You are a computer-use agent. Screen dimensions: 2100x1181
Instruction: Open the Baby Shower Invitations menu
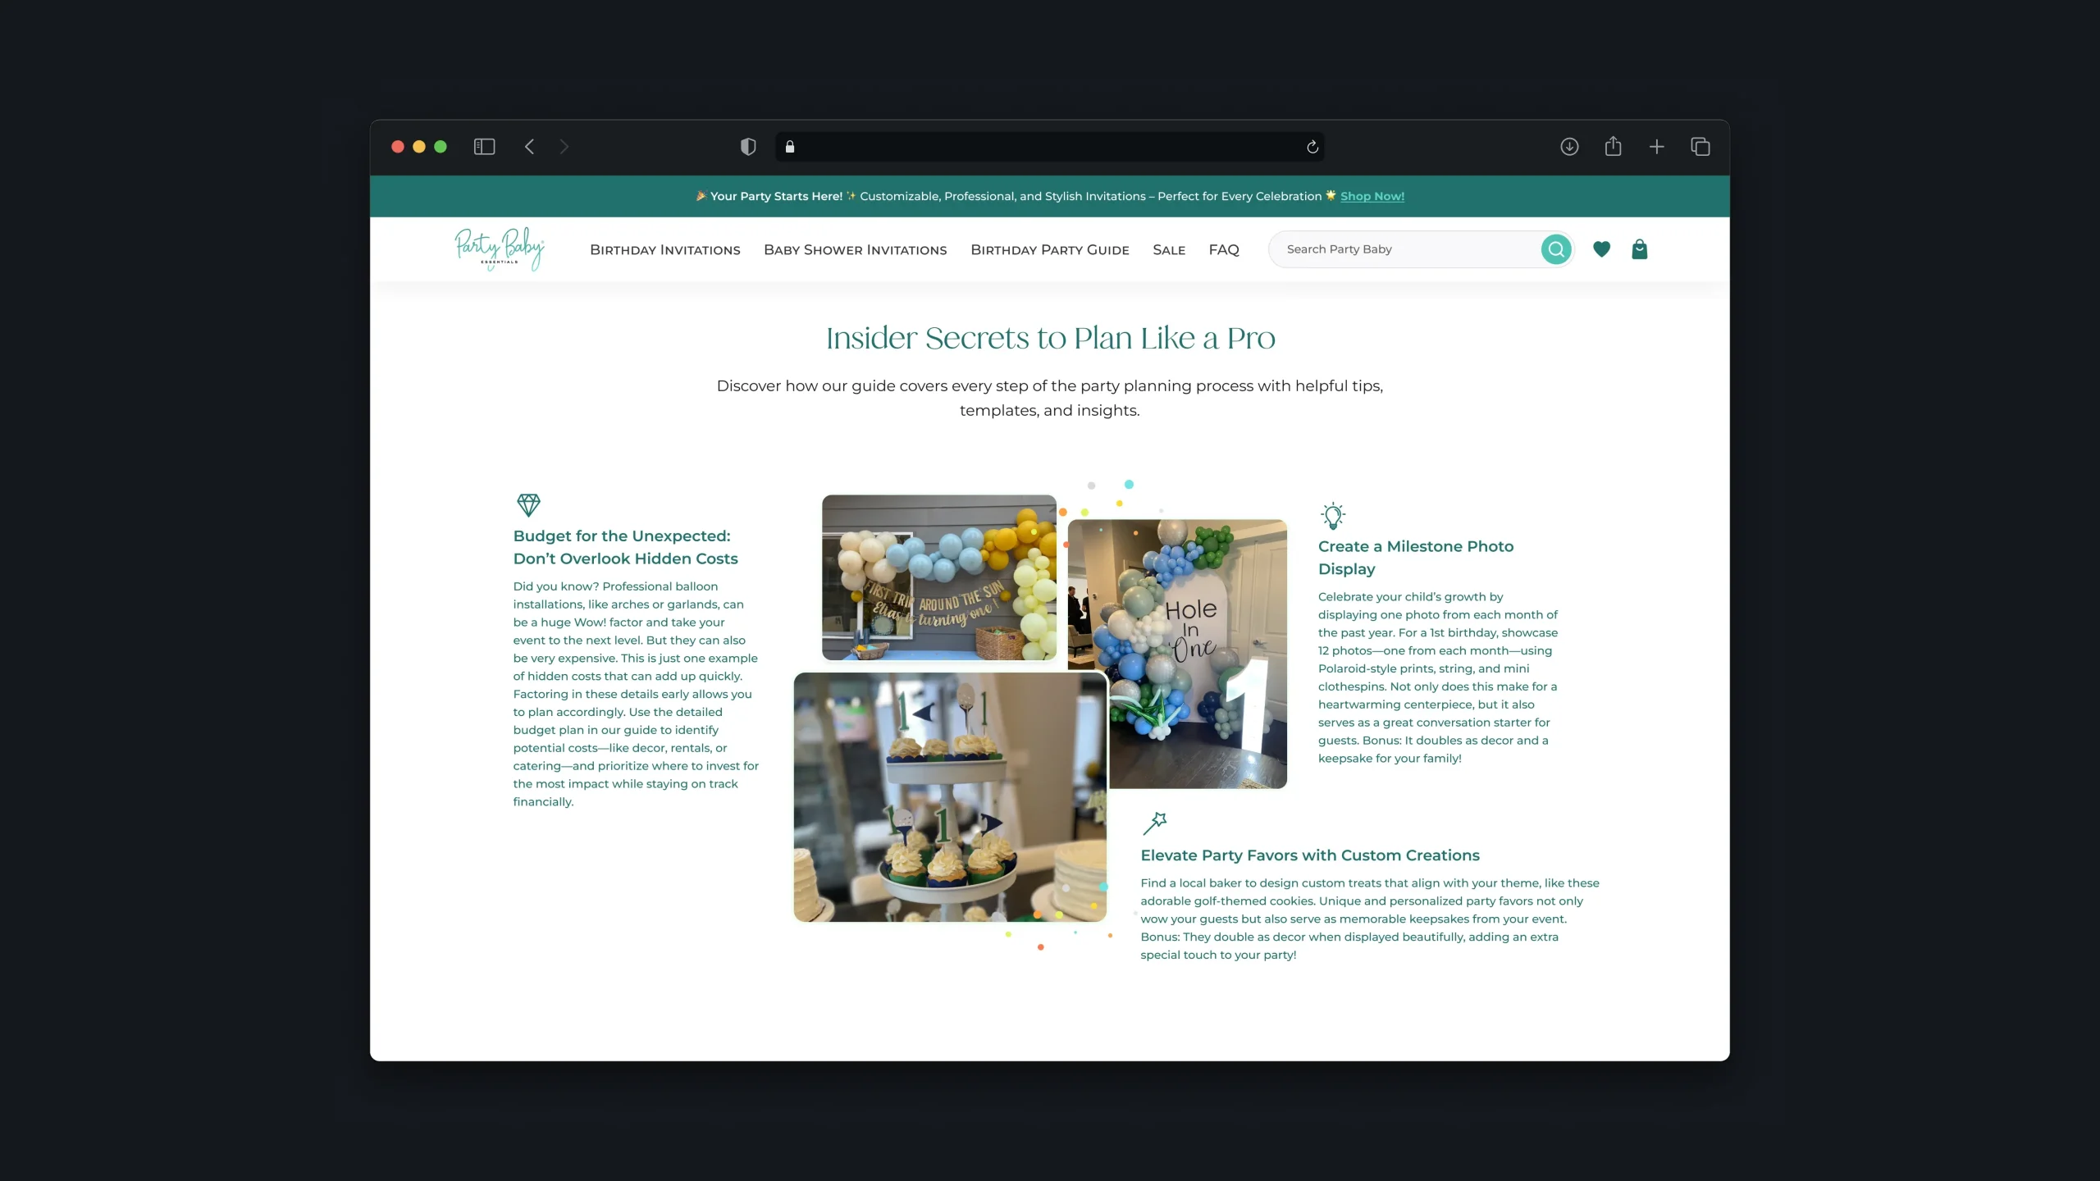856,250
